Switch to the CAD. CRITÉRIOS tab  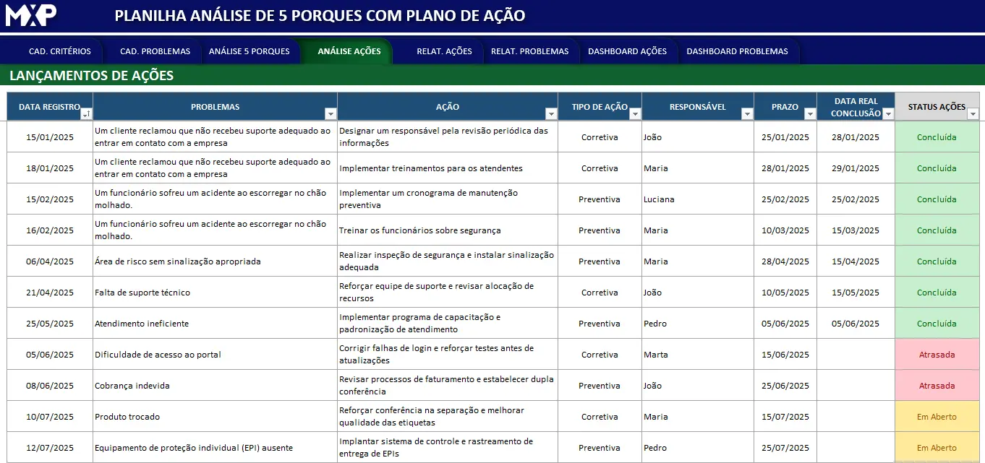click(60, 51)
